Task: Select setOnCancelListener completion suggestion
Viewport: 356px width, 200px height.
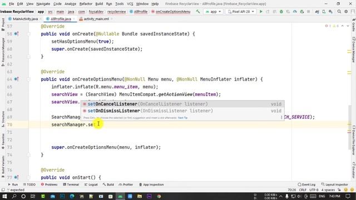Action: click(x=182, y=104)
